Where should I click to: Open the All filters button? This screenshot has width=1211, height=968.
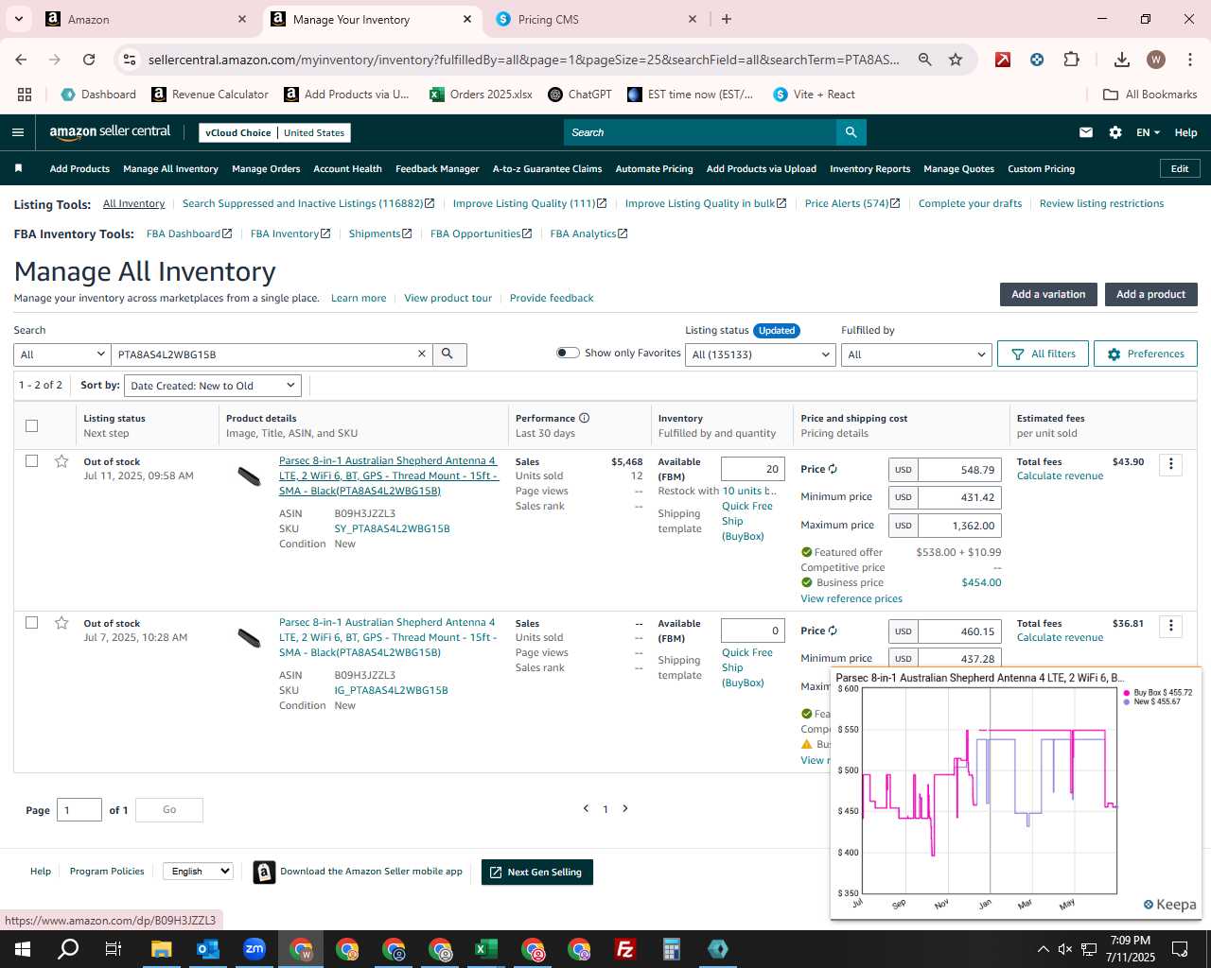(x=1043, y=354)
